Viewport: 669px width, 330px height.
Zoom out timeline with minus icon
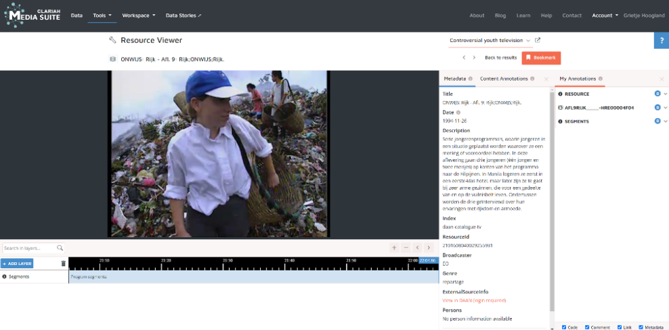click(x=406, y=248)
